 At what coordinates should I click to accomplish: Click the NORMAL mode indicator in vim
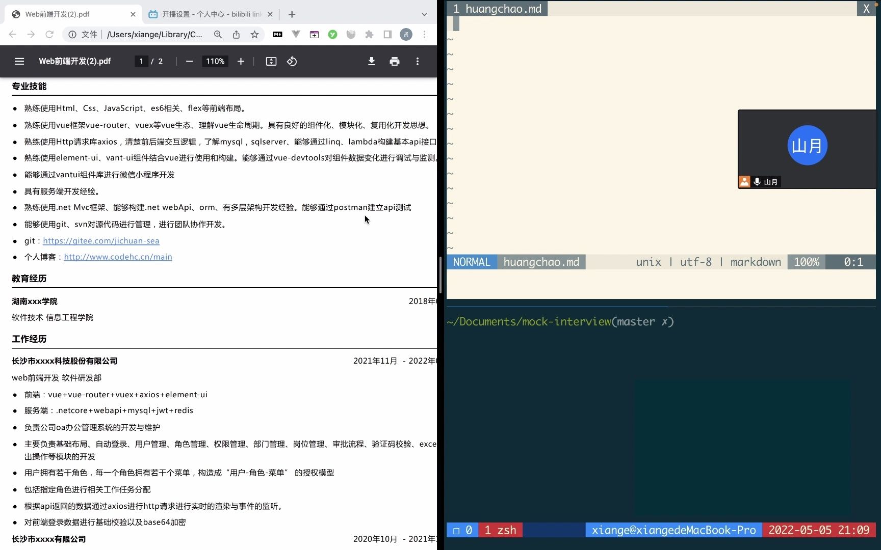(x=472, y=262)
